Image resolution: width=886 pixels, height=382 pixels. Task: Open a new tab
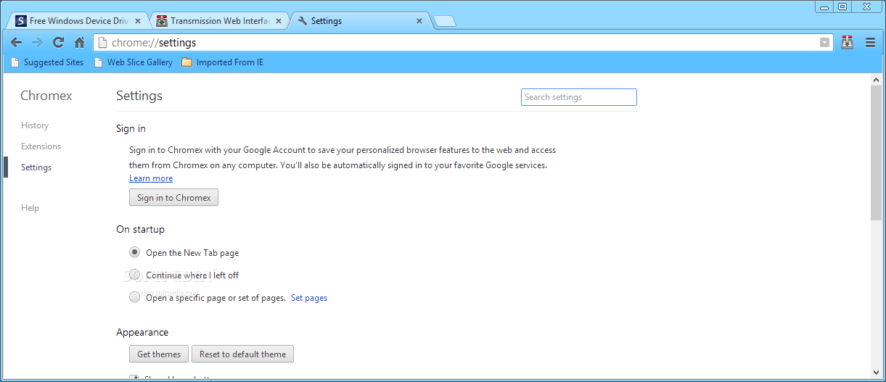[x=444, y=21]
